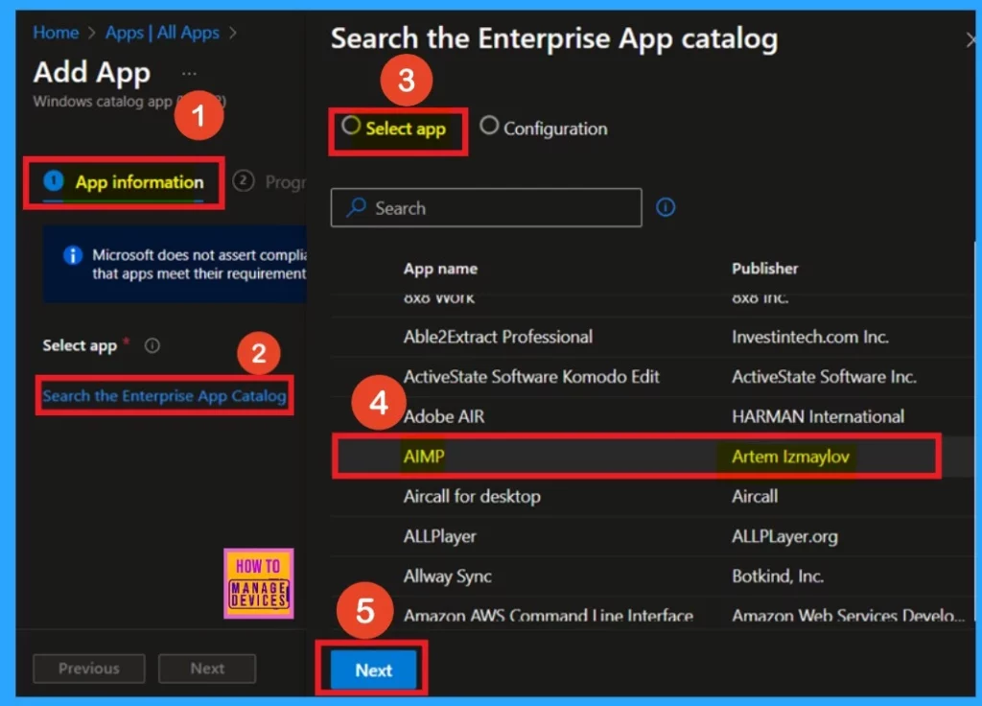
Task: Select the Aircall for desktop row
Action: coord(651,497)
